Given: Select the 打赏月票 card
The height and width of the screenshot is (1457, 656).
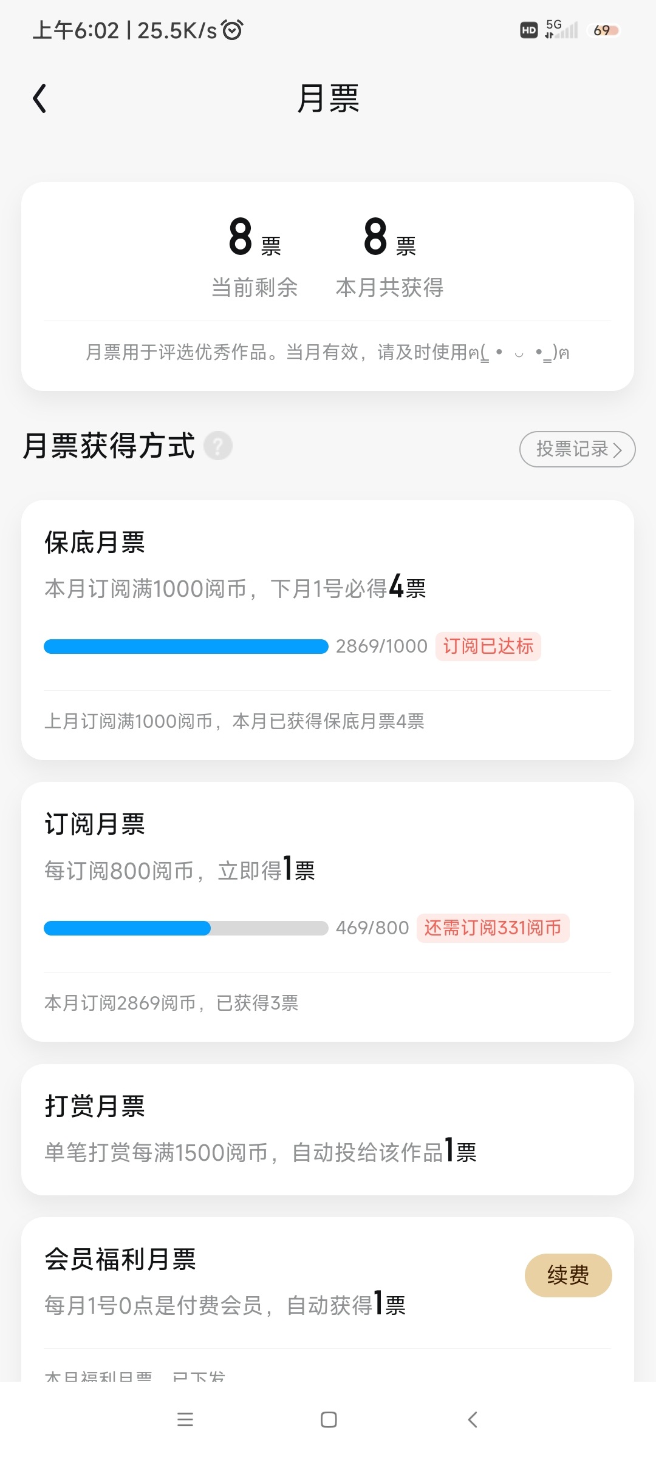Looking at the screenshot, I should click(x=328, y=1129).
